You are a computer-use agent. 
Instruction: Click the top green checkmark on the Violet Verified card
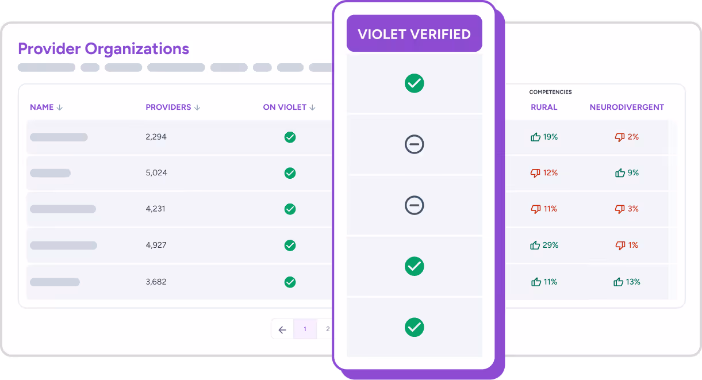click(414, 83)
